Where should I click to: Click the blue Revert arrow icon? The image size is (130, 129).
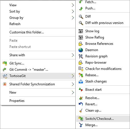tap(81, 104)
